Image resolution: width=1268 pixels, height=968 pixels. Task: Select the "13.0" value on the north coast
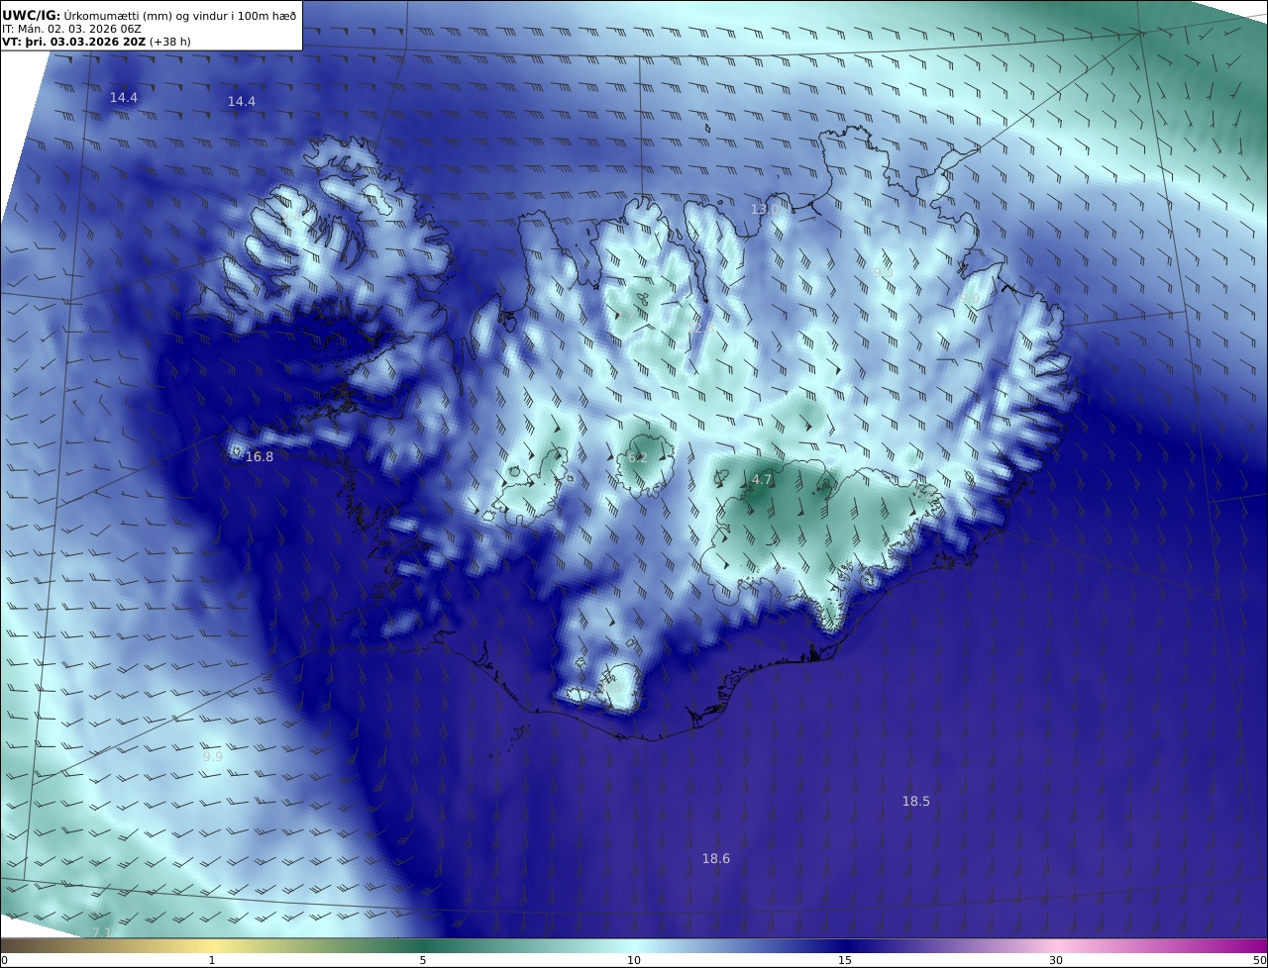pyautogui.click(x=764, y=210)
